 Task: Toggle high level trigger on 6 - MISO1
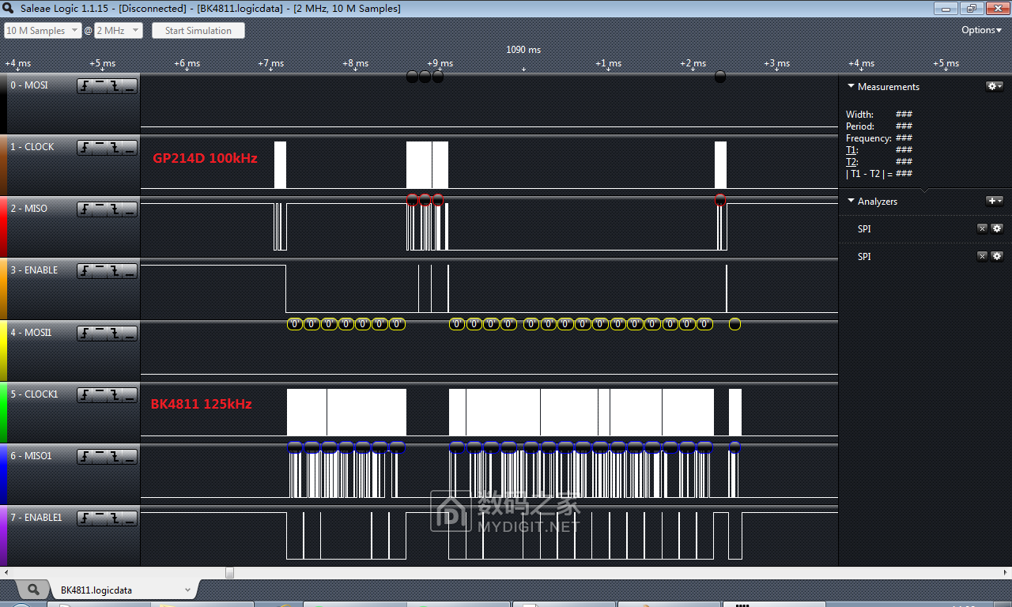(100, 457)
